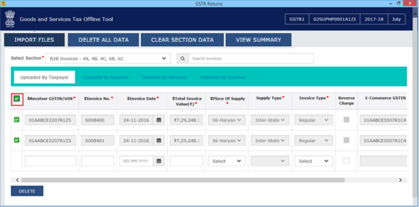Screen dimensions: 419x207
Task: Tick Reverse Charge checkbox in empty row
Action: (x=346, y=161)
